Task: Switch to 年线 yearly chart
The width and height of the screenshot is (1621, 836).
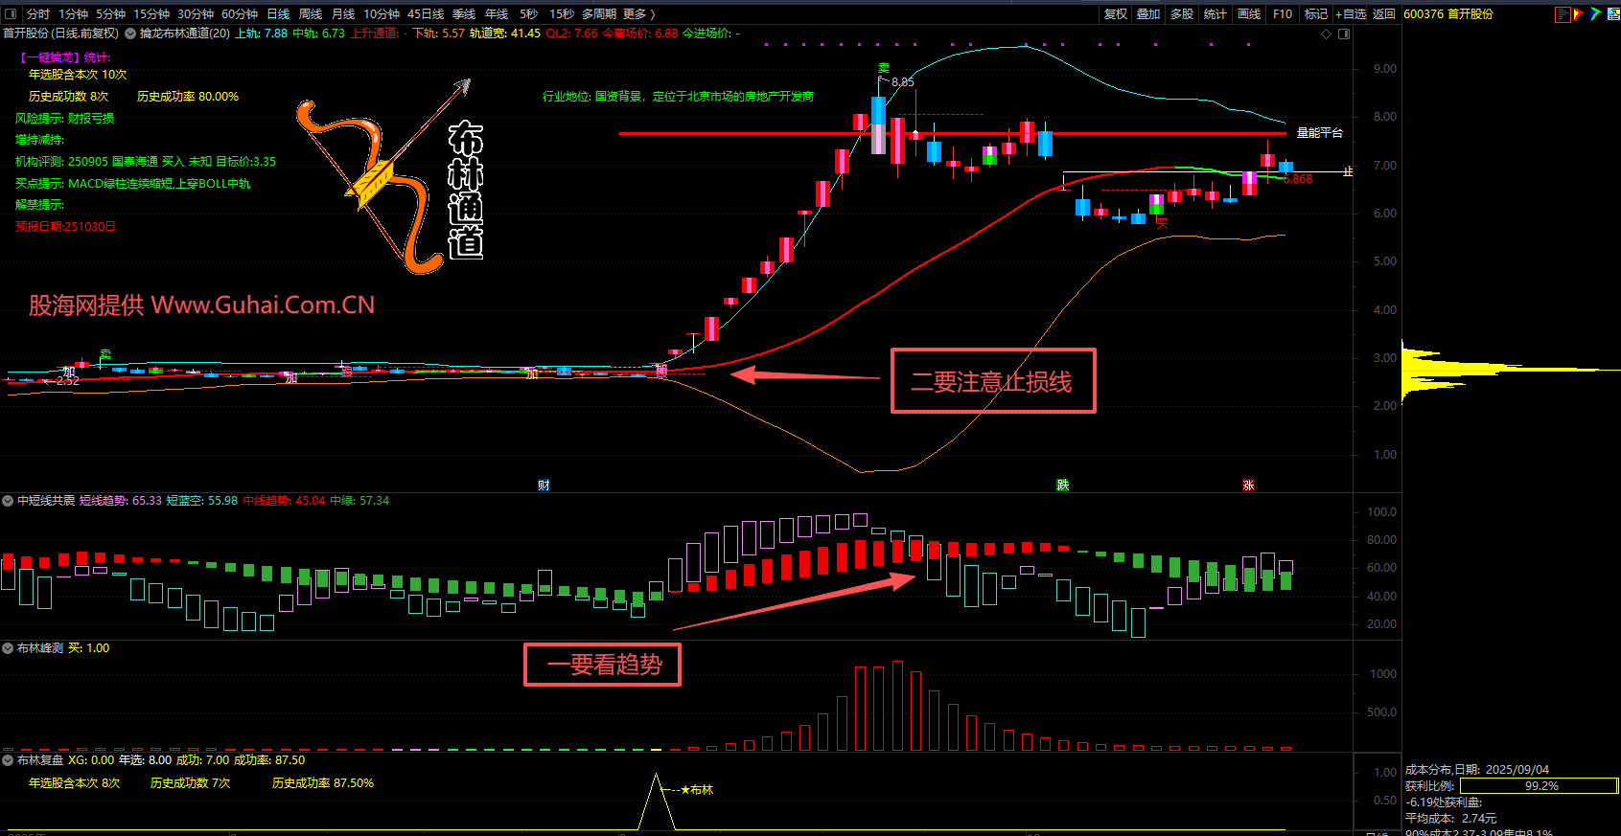Action: [497, 14]
